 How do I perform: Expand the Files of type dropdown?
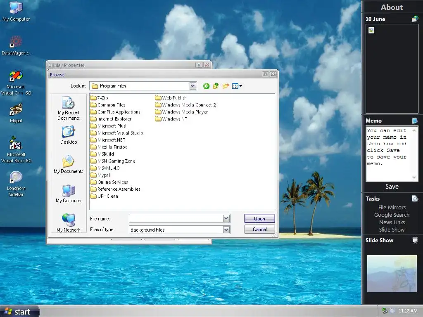(226, 229)
